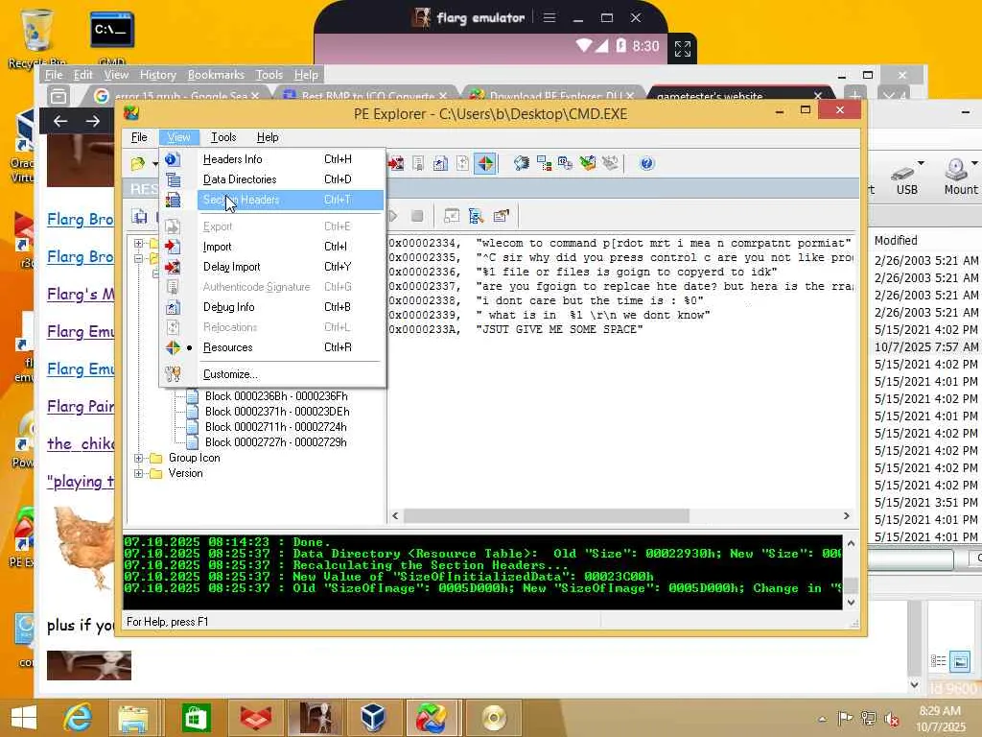Viewport: 982px width, 737px height.
Task: Open PE Explorer Help menu
Action: tap(268, 137)
